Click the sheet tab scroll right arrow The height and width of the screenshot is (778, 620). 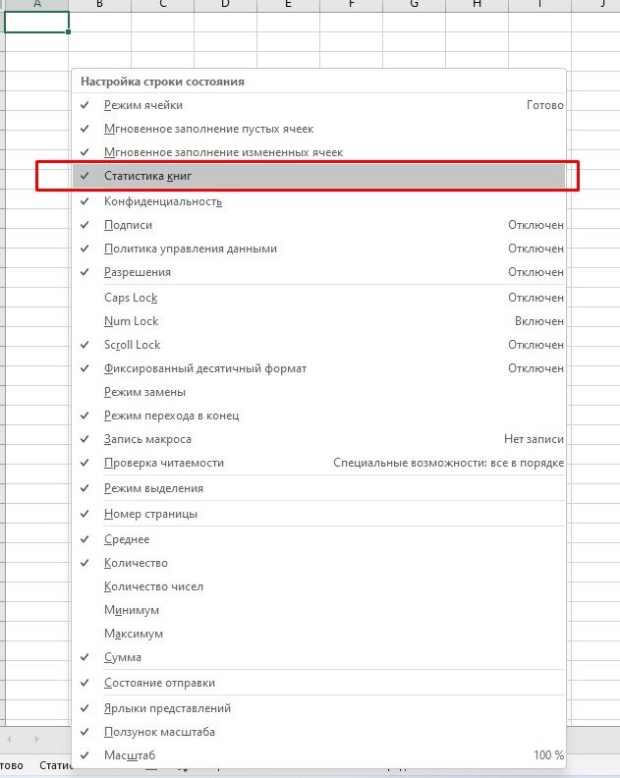(x=36, y=740)
